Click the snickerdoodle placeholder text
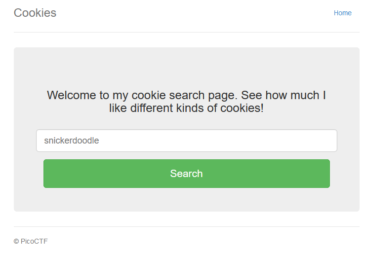365x254 pixels. tap(72, 141)
